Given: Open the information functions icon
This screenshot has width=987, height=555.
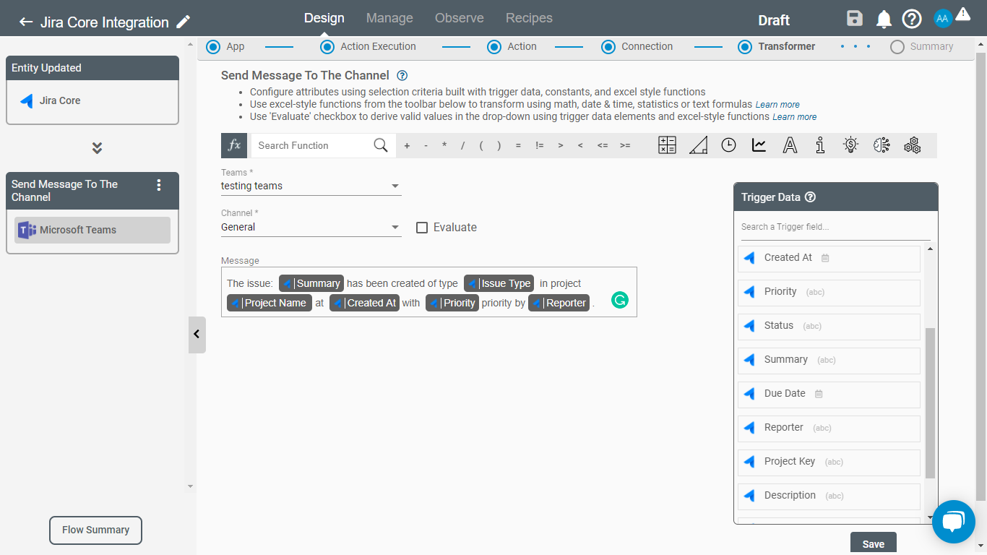Looking at the screenshot, I should pyautogui.click(x=820, y=145).
